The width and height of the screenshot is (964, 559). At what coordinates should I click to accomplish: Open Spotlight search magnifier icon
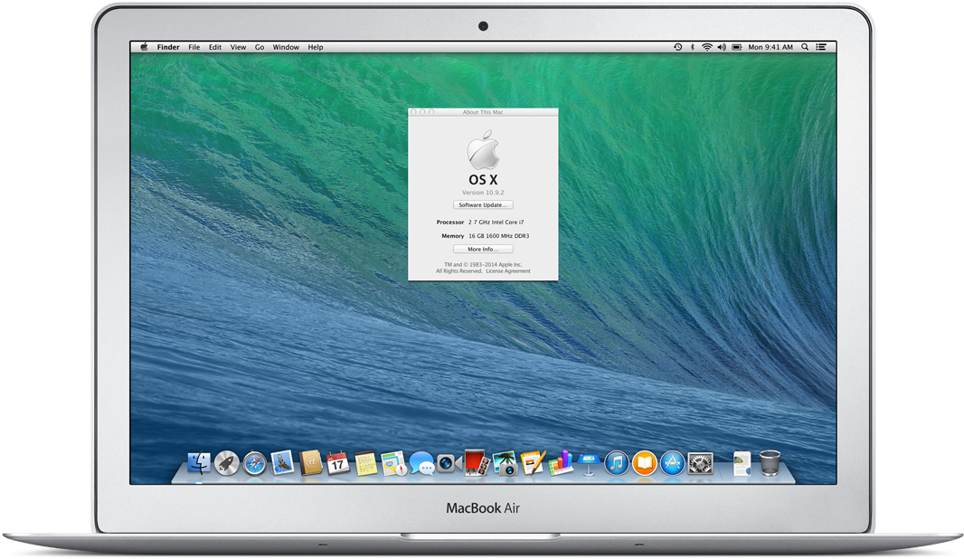coord(804,47)
